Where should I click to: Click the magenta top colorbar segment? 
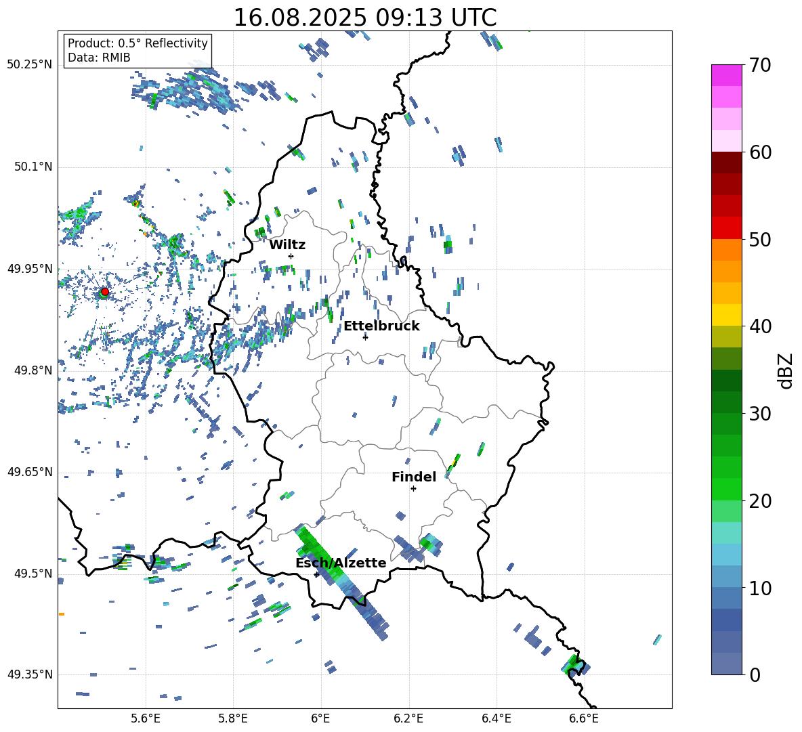tap(726, 75)
